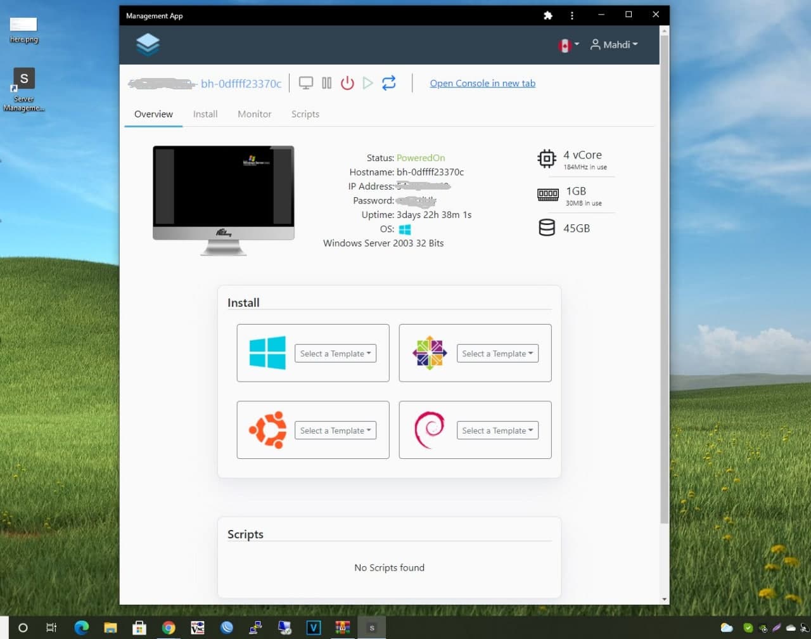Click Open Console in new tab link

coord(482,83)
